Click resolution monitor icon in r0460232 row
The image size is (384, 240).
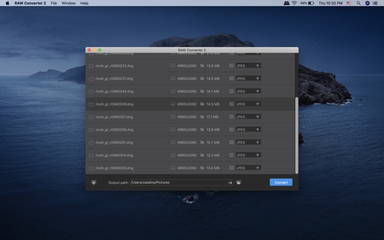[x=173, y=66]
